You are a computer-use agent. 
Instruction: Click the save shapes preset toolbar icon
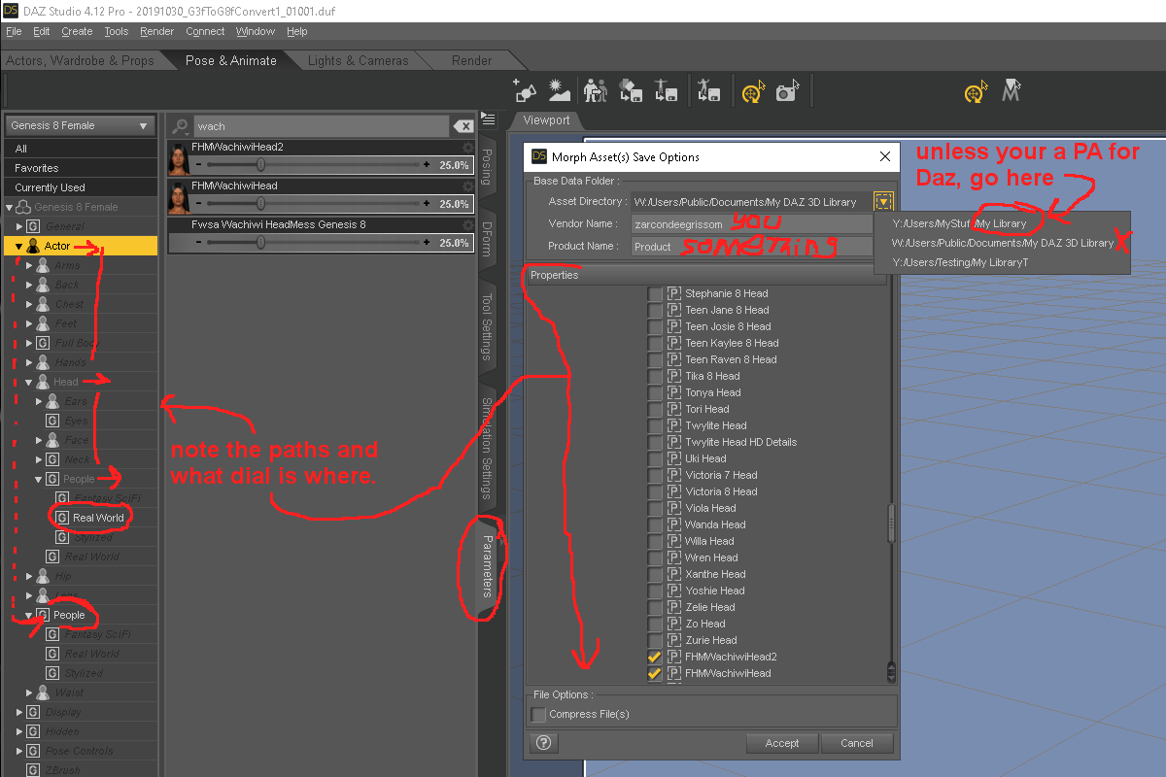coord(631,91)
